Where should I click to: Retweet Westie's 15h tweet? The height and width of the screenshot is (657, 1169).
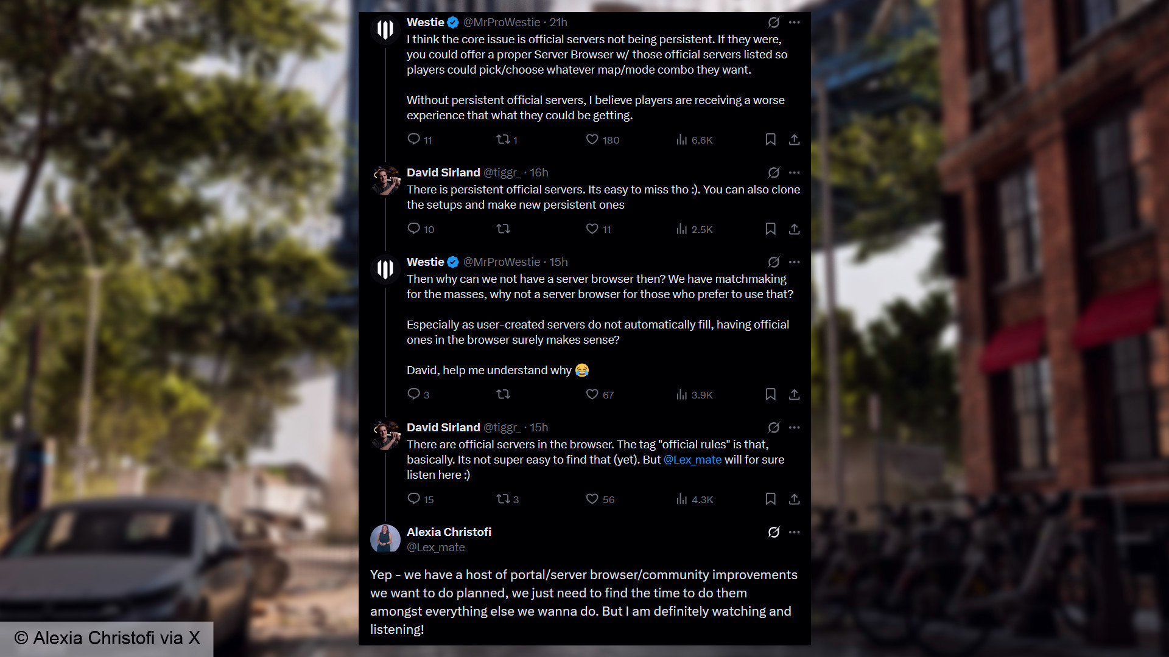click(x=503, y=395)
